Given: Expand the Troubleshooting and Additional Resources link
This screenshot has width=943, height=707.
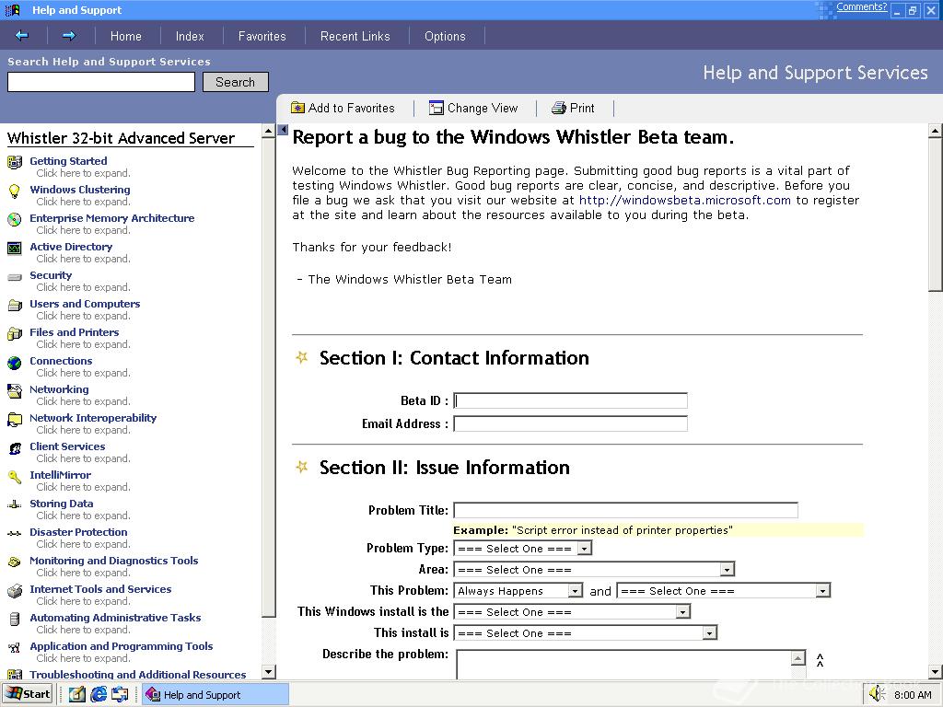Looking at the screenshot, I should tap(138, 675).
